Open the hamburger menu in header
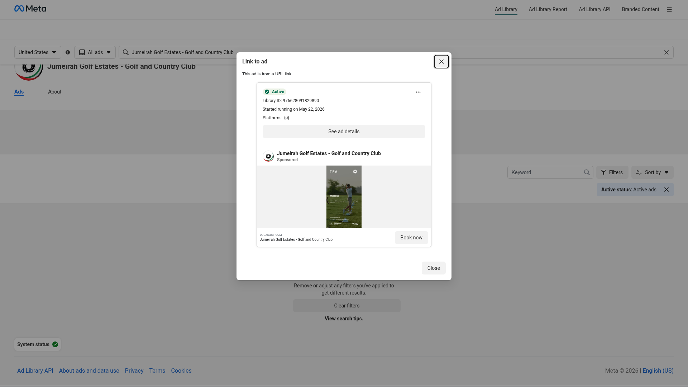This screenshot has width=688, height=387. (669, 10)
